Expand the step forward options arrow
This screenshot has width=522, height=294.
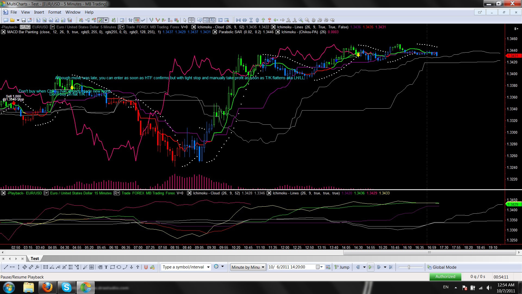(x=385, y=267)
